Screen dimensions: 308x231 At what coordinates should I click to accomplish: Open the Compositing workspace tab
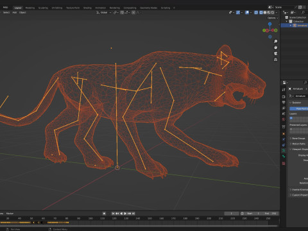pyautogui.click(x=130, y=8)
